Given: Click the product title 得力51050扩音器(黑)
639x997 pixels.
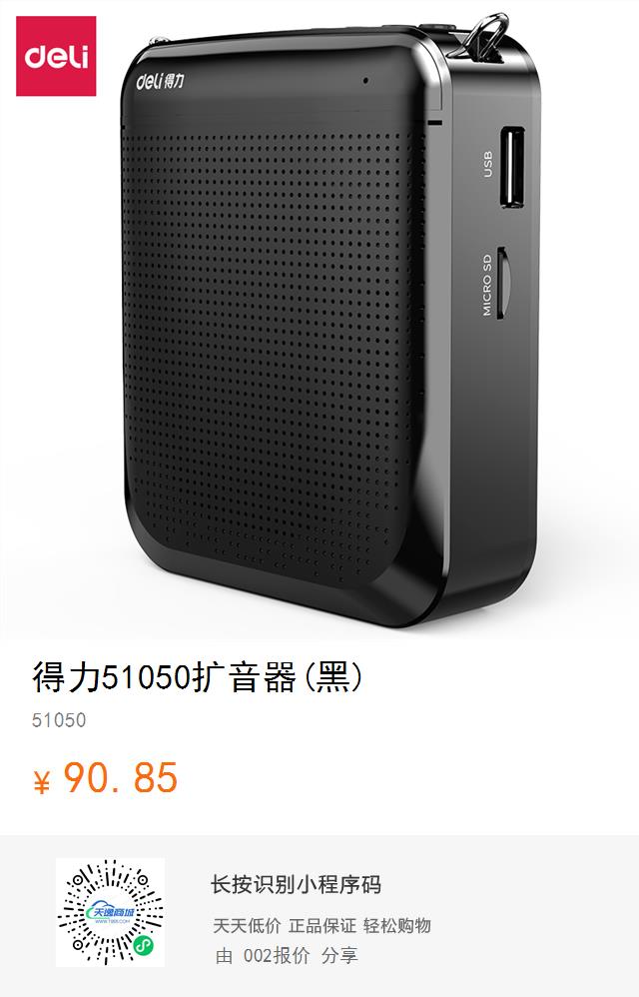Looking at the screenshot, I should click(198, 676).
